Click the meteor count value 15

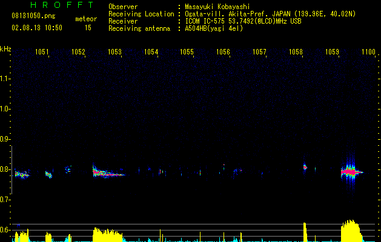88,28
